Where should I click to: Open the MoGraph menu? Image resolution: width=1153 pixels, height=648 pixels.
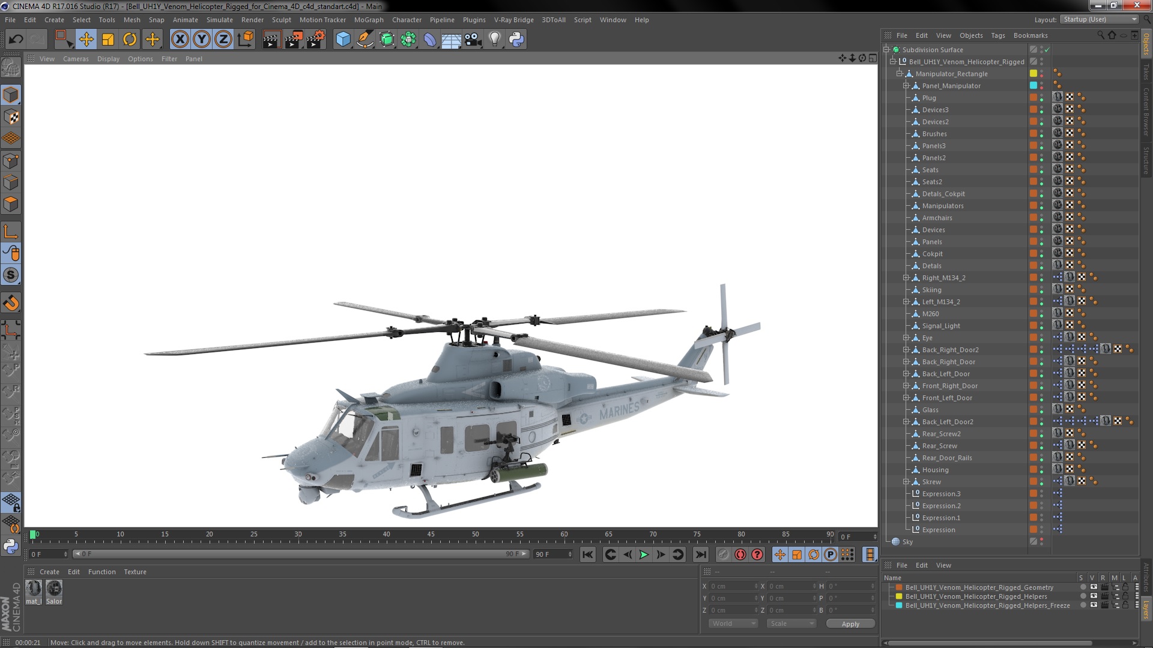[x=368, y=20]
